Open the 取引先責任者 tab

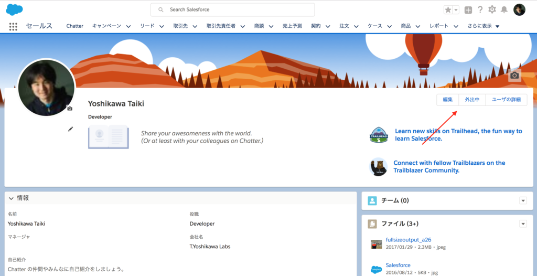221,26
